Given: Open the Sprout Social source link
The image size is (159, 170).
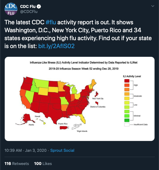Looking at the screenshot, I should [x=62, y=150].
